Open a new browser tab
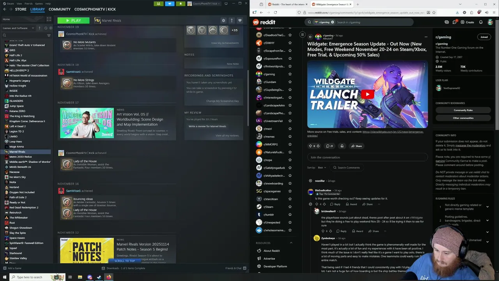 (x=357, y=4)
